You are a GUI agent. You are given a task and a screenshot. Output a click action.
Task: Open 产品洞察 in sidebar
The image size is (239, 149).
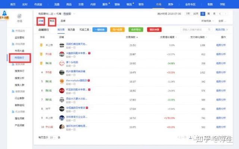click(x=19, y=125)
